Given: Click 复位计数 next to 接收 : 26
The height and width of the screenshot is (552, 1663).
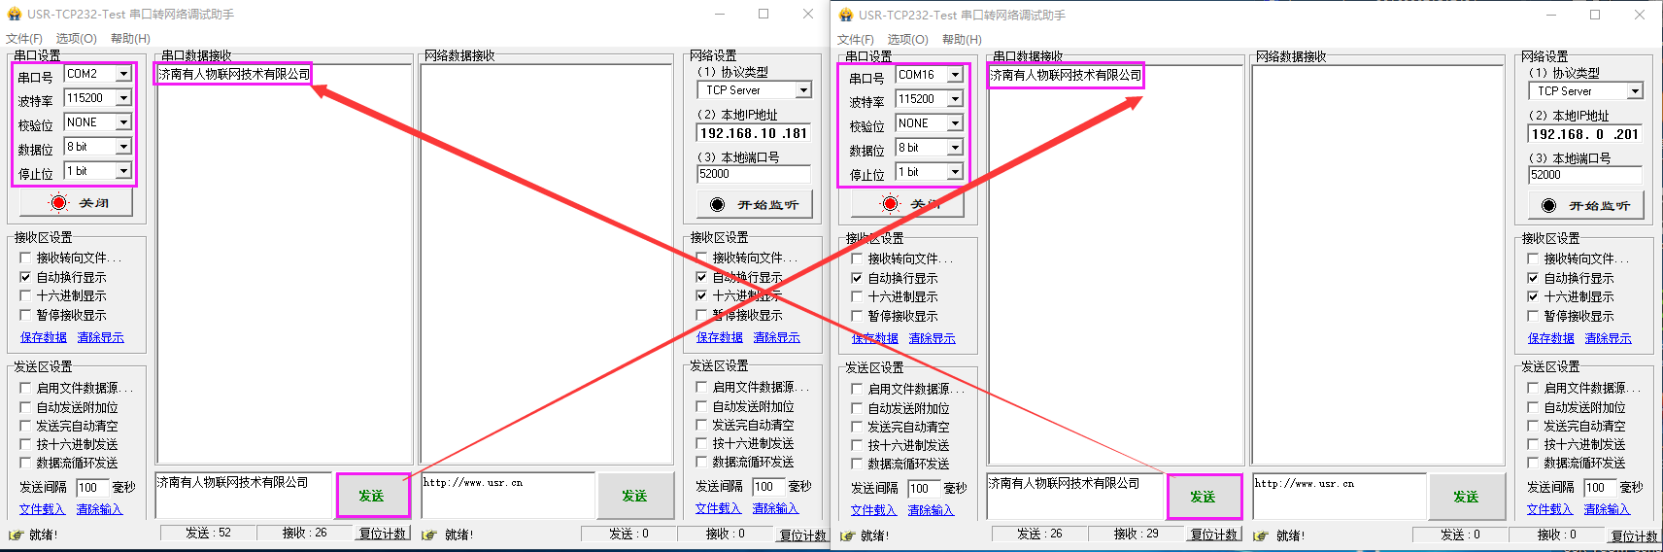Looking at the screenshot, I should (383, 534).
